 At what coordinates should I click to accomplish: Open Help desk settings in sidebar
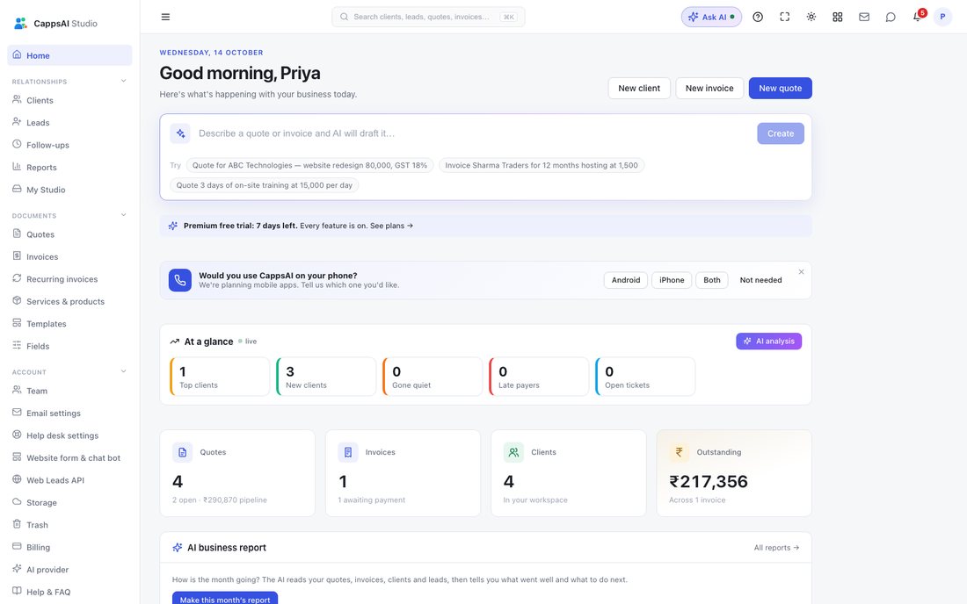pyautogui.click(x=69, y=435)
